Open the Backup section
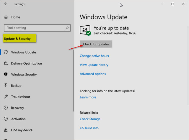189x140 pixels. tap(16, 86)
